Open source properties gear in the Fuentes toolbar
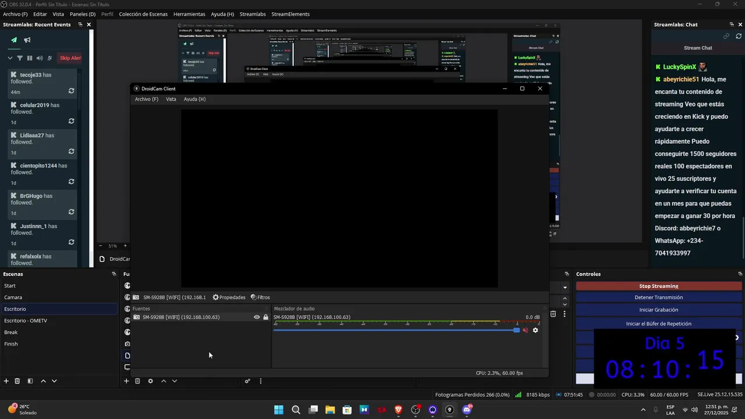The image size is (745, 419). pyautogui.click(x=150, y=381)
